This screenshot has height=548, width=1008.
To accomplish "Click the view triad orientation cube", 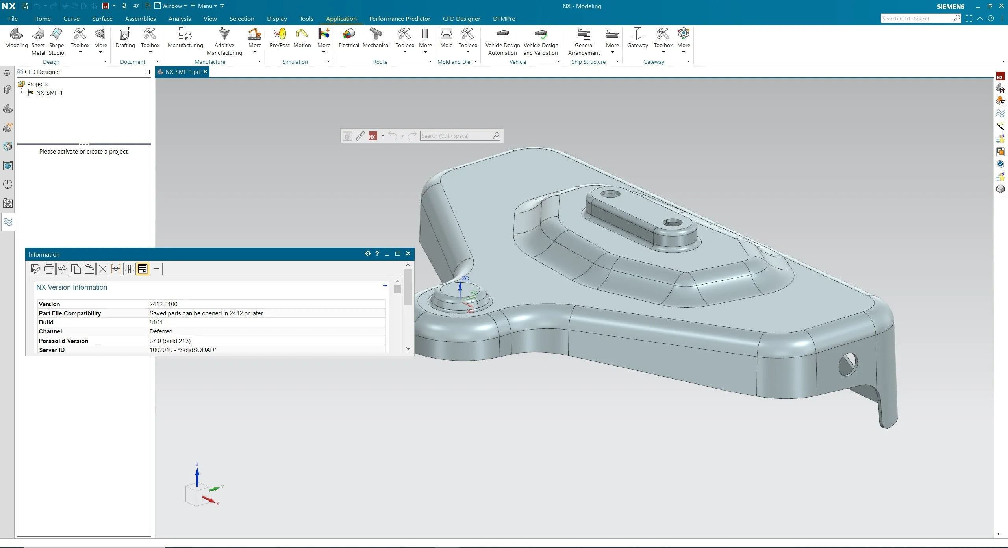I will tap(197, 495).
